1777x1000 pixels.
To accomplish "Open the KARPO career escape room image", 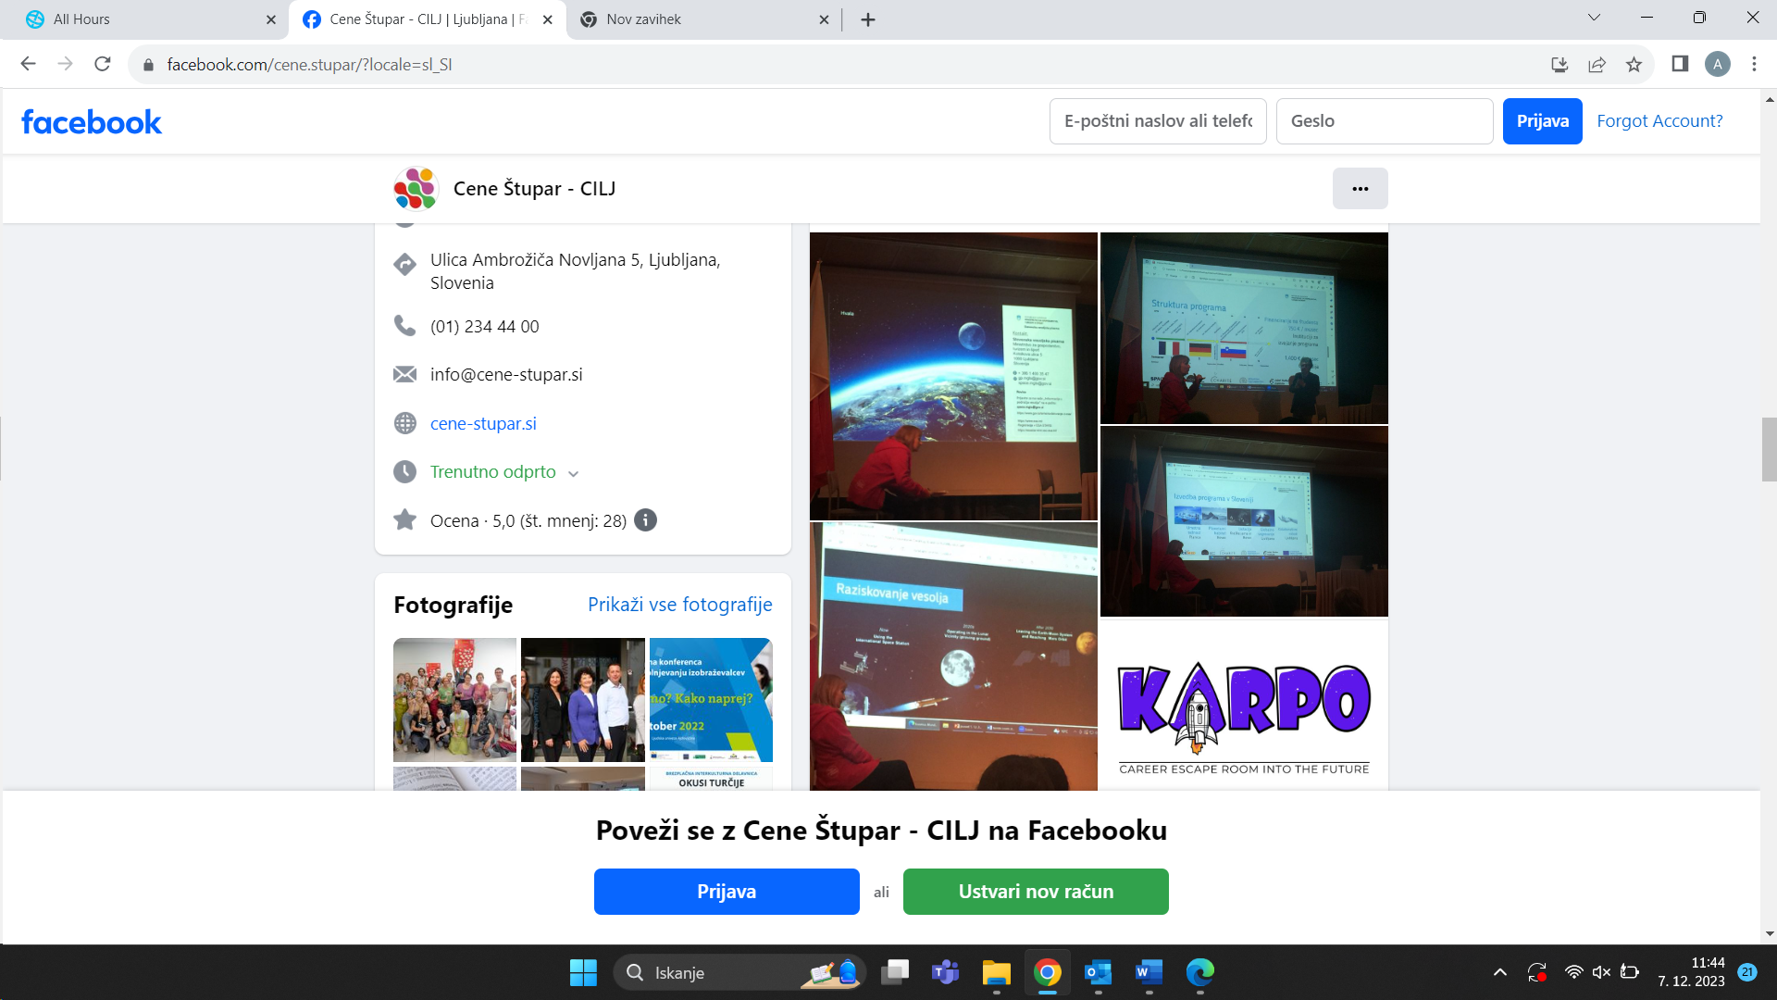I will pos(1244,706).
